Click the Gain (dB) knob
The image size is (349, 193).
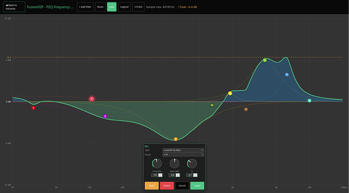tap(174, 163)
